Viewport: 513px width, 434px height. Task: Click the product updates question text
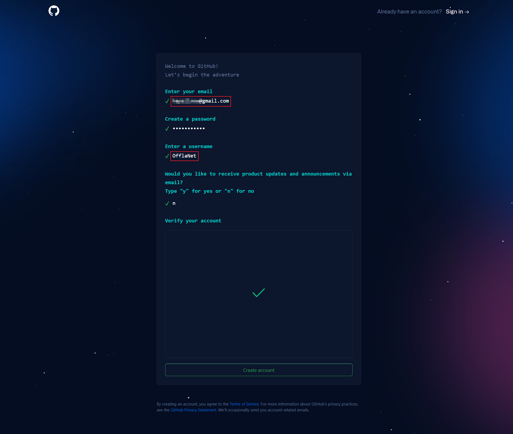click(258, 178)
